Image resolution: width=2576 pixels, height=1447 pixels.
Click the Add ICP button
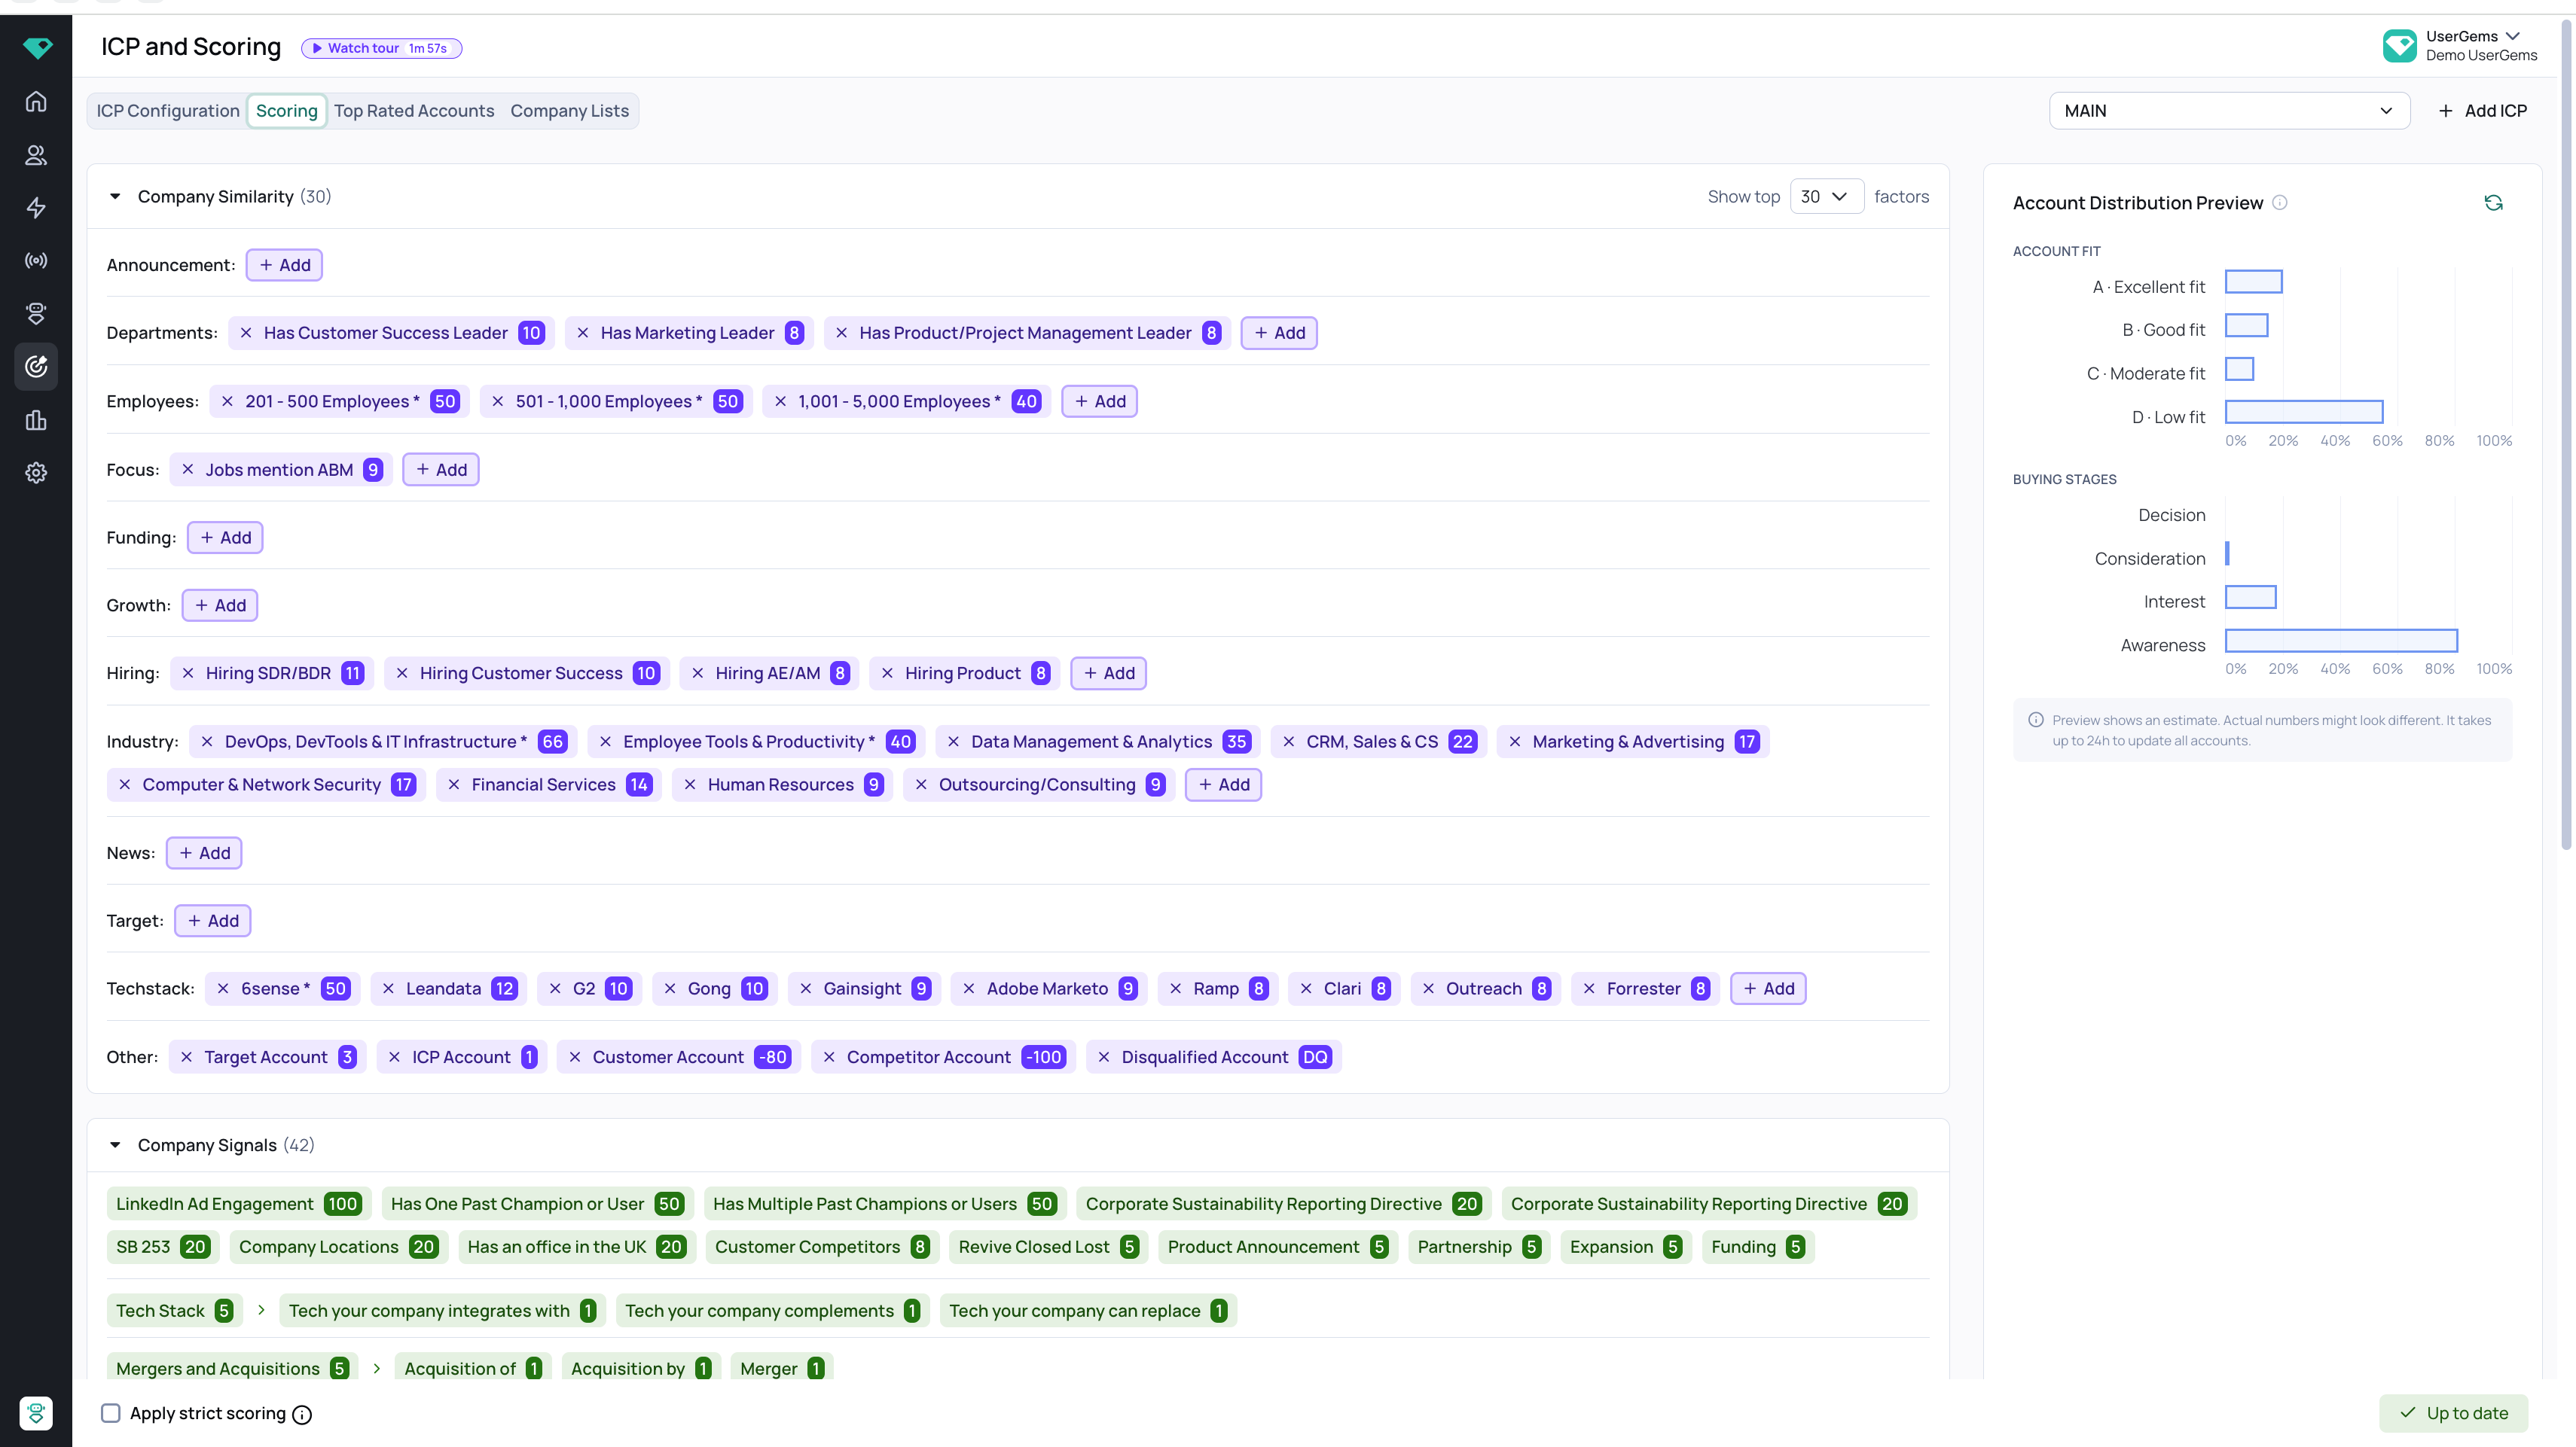pos(2483,111)
